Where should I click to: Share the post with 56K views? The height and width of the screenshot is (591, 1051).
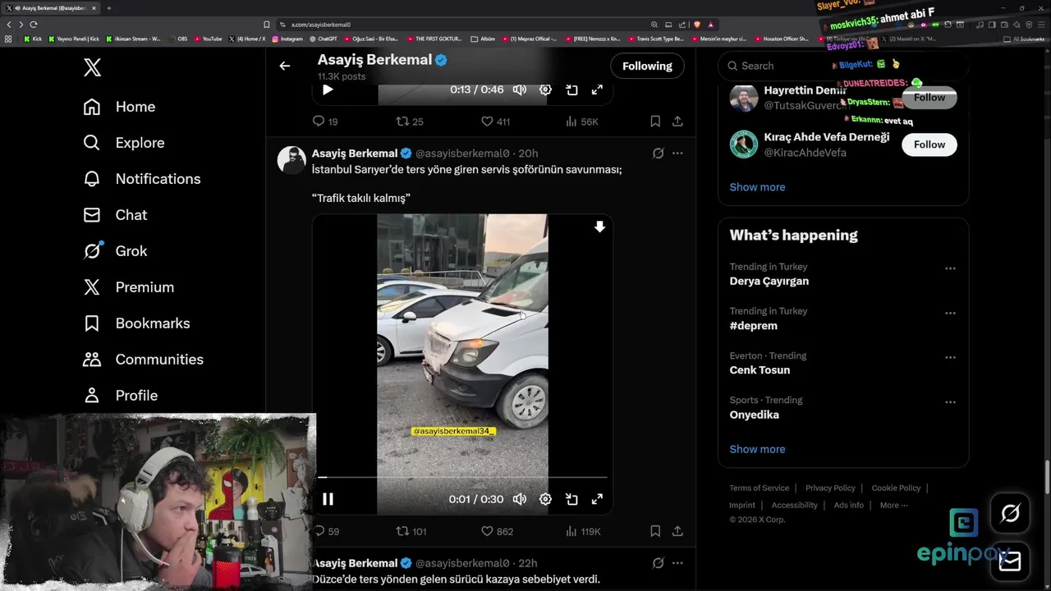tap(677, 121)
